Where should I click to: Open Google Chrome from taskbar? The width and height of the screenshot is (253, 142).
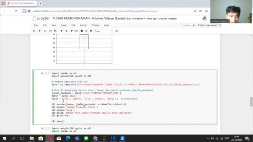tap(95, 138)
